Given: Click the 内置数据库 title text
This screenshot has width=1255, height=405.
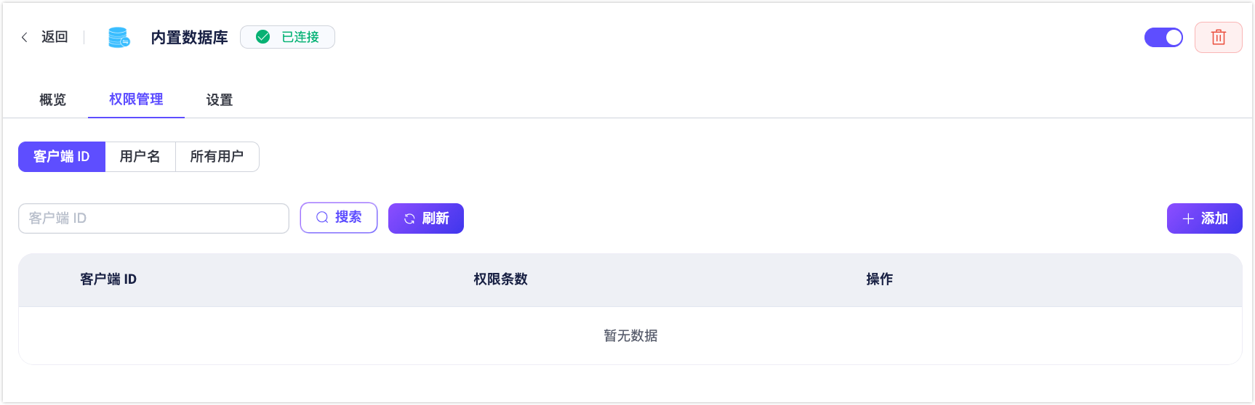Looking at the screenshot, I should click(x=189, y=37).
